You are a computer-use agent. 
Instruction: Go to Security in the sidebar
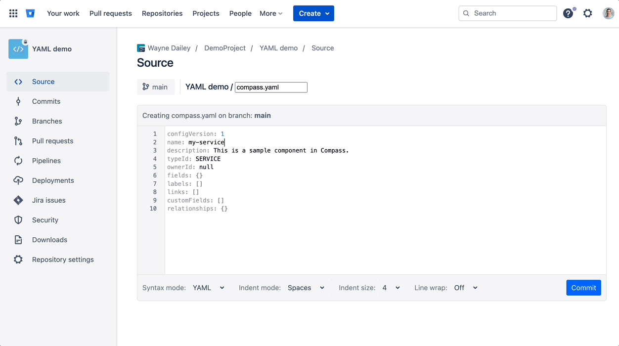(x=58, y=220)
